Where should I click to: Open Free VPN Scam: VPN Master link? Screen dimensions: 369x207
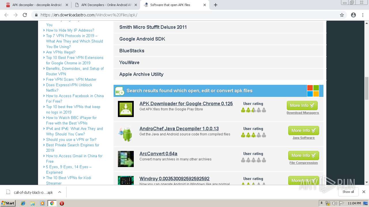click(71, 79)
